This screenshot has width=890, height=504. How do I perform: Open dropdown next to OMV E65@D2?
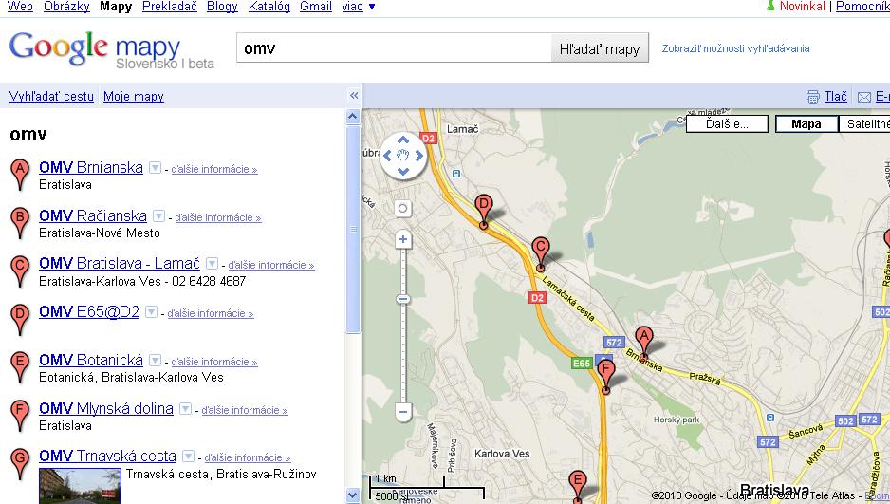coord(151,312)
